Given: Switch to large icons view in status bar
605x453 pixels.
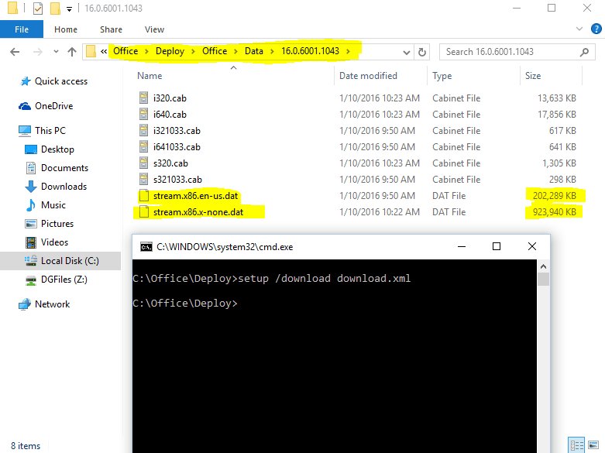Looking at the screenshot, I should (x=593, y=445).
